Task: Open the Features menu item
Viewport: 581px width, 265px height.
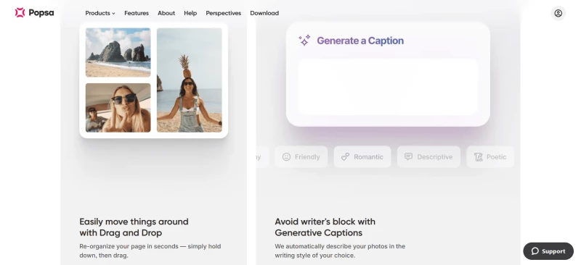Action: pos(137,13)
